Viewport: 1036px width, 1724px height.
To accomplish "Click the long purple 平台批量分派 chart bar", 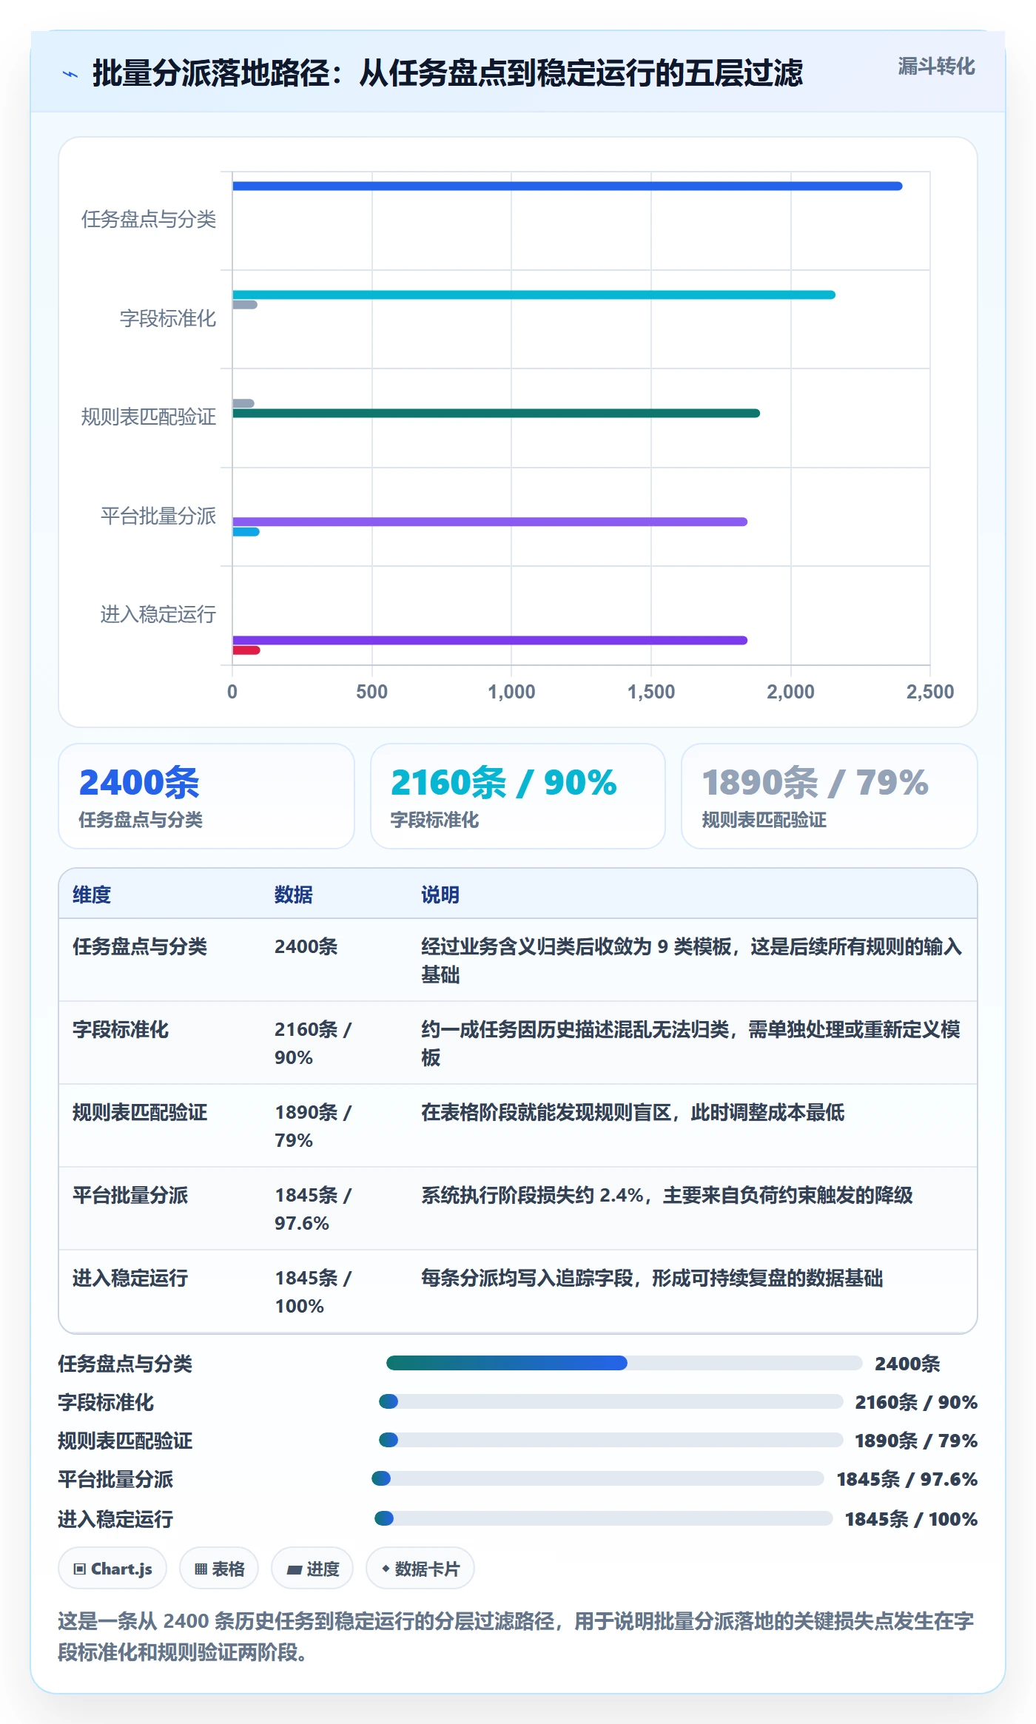I will (x=490, y=522).
